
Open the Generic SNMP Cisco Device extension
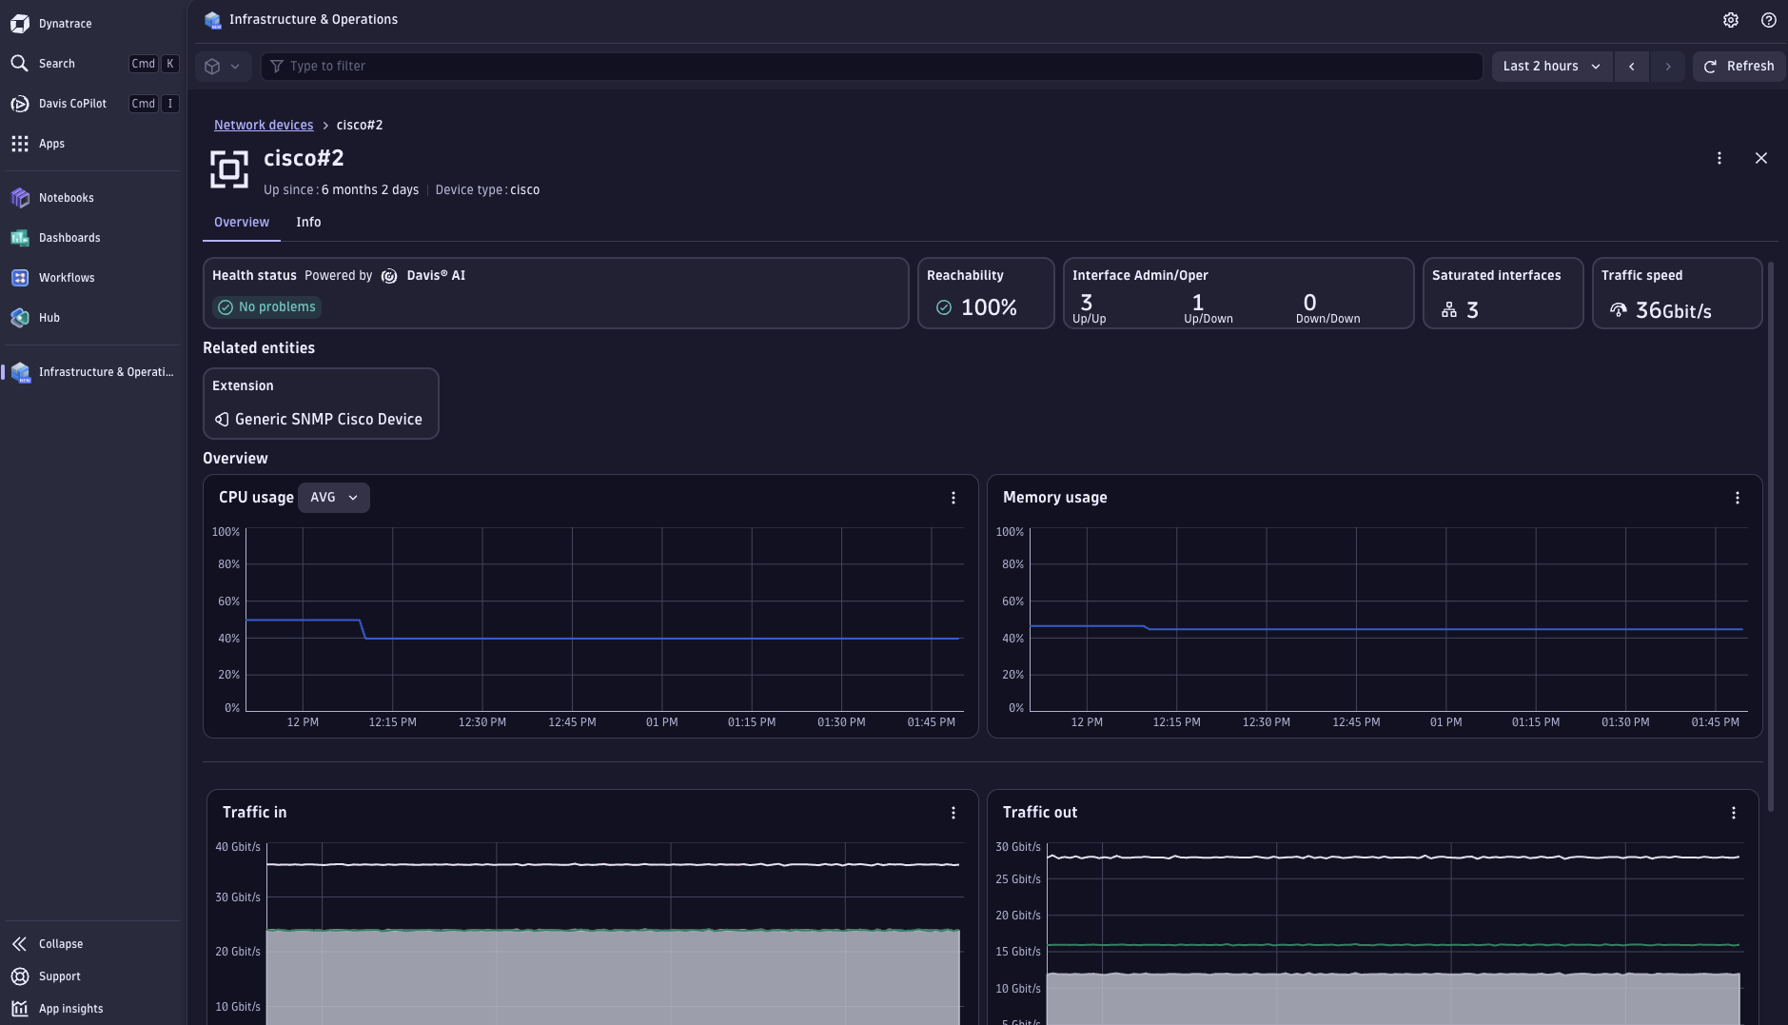pyautogui.click(x=321, y=420)
